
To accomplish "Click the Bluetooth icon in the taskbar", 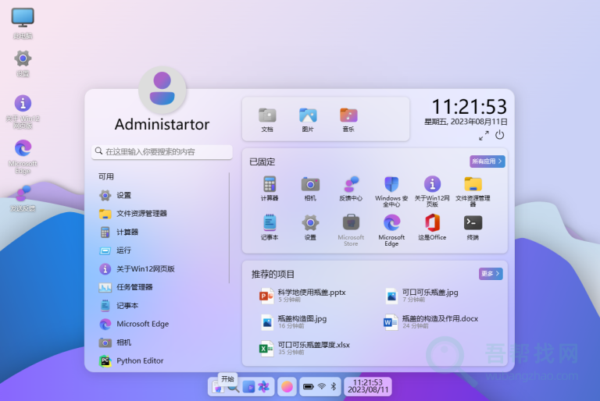I will 333,386.
